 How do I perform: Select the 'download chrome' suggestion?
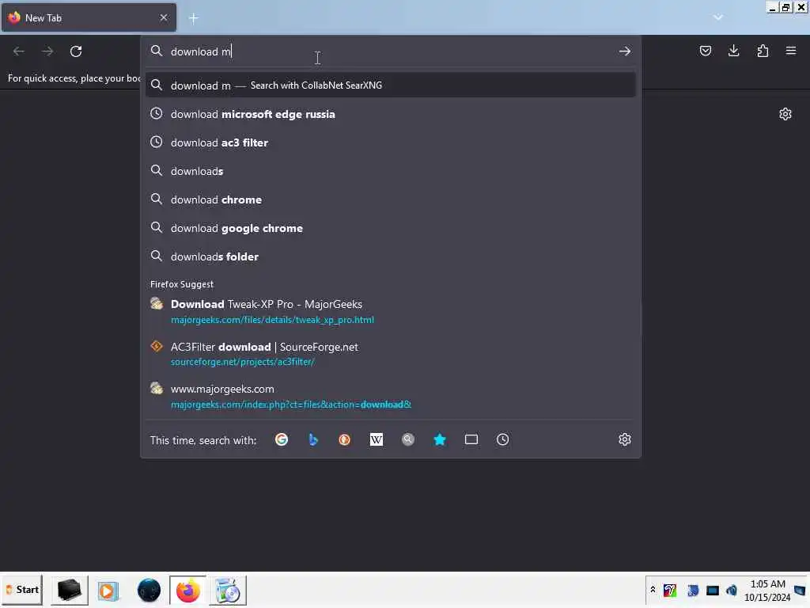pyautogui.click(x=391, y=199)
